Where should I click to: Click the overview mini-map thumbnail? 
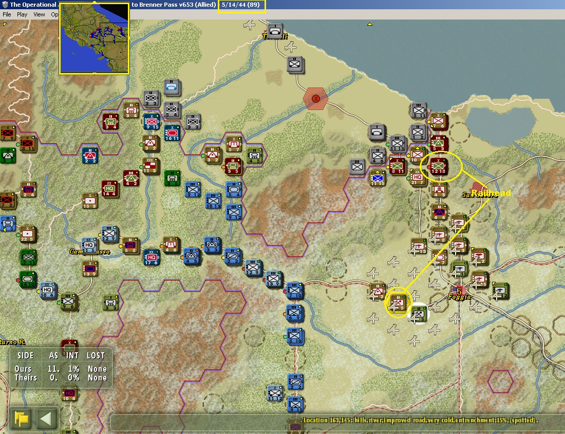click(94, 38)
